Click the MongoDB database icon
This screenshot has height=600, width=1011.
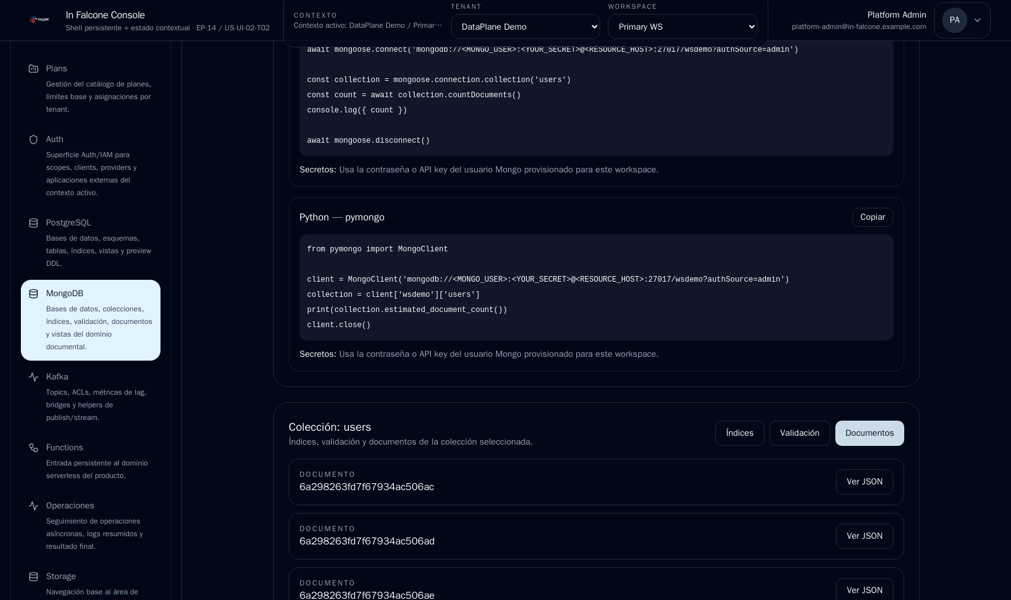pos(33,293)
